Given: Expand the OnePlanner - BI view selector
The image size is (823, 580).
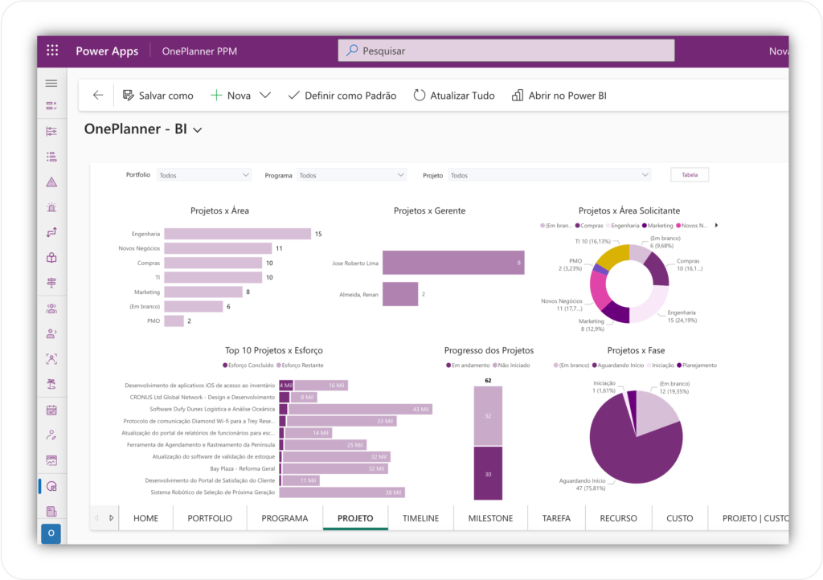Looking at the screenshot, I should [198, 130].
